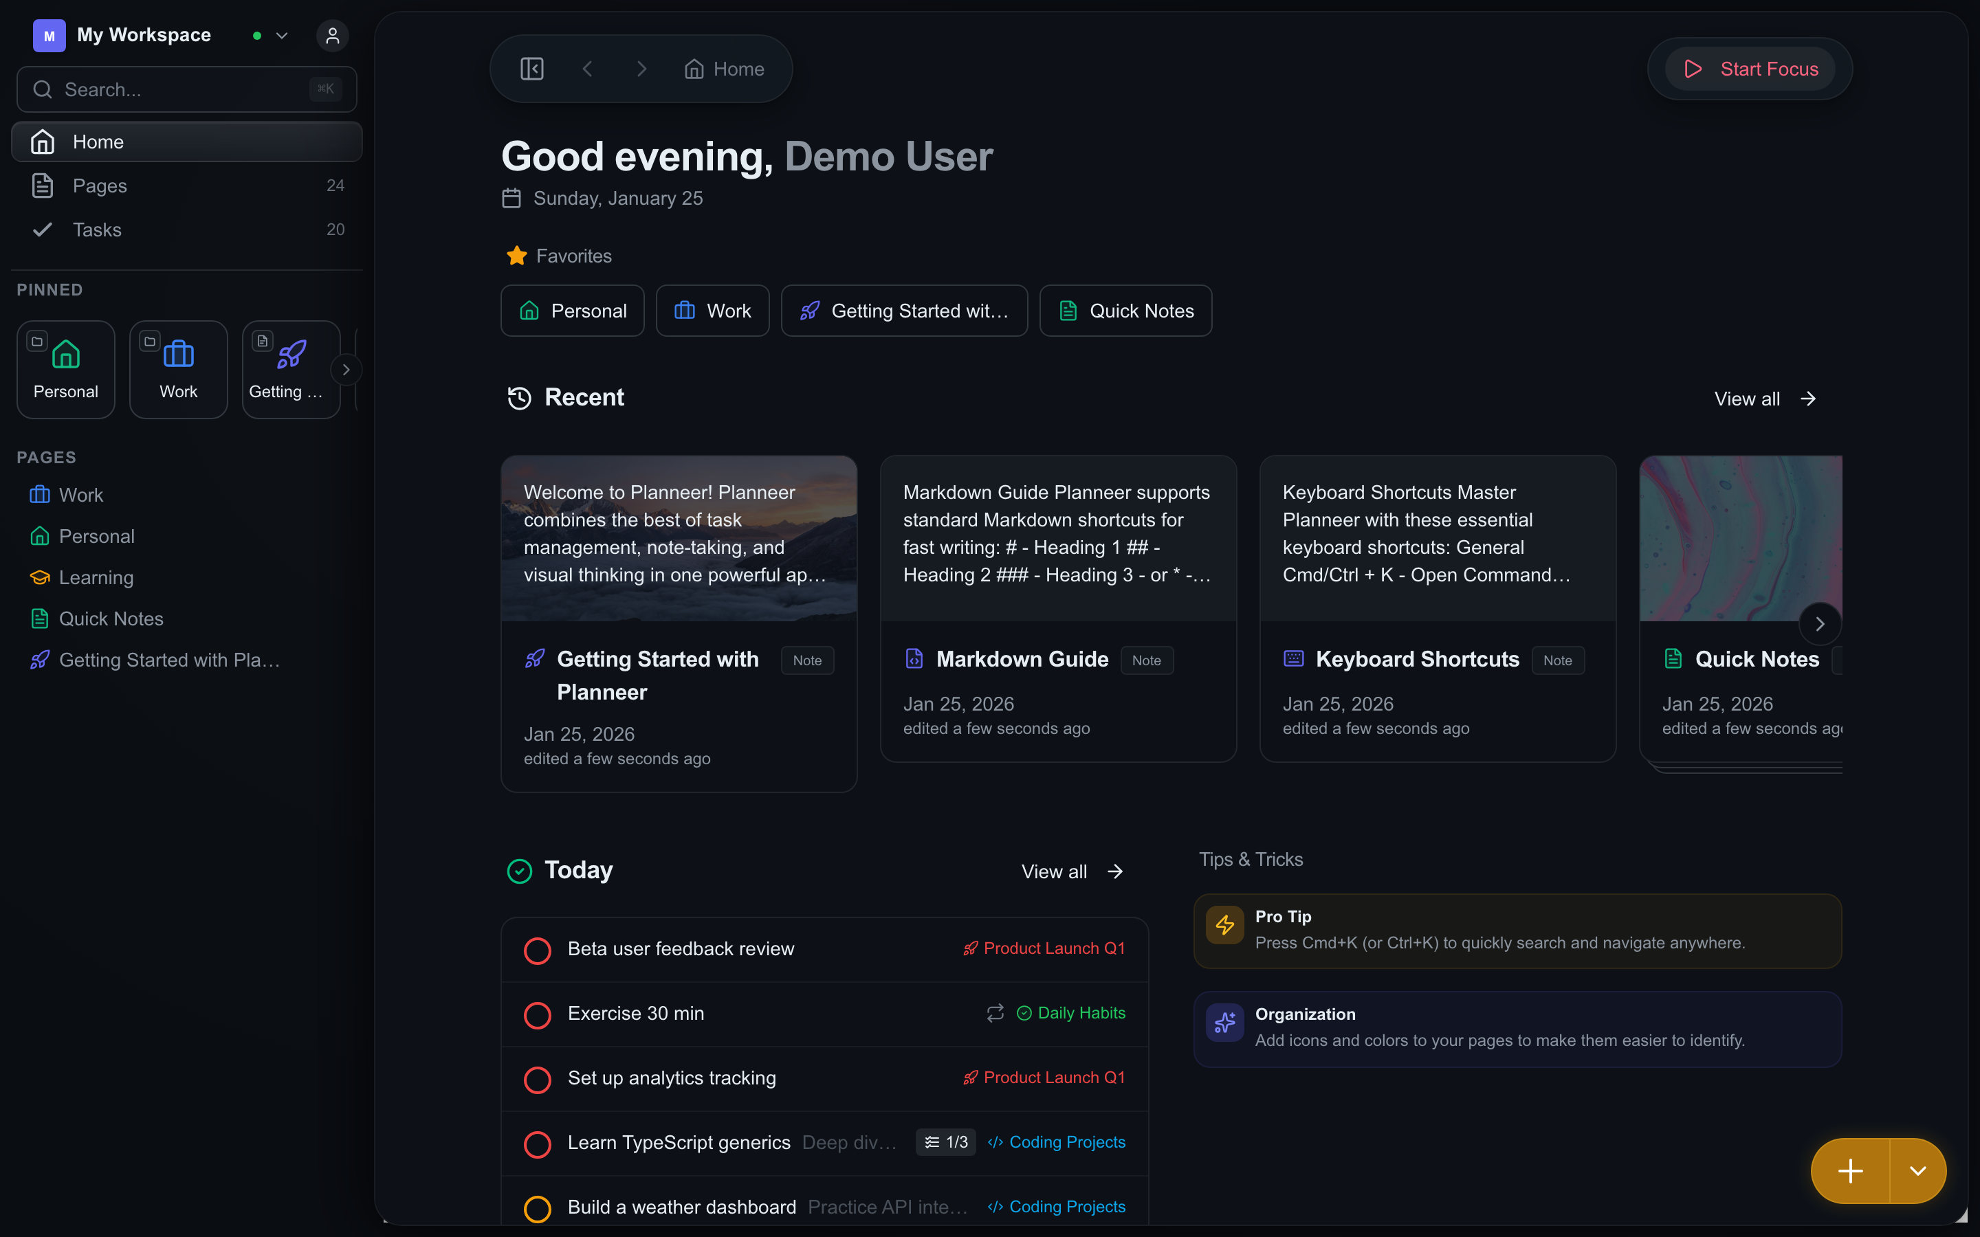Click the Recent history clock icon
This screenshot has height=1237, width=1980.
pos(520,398)
